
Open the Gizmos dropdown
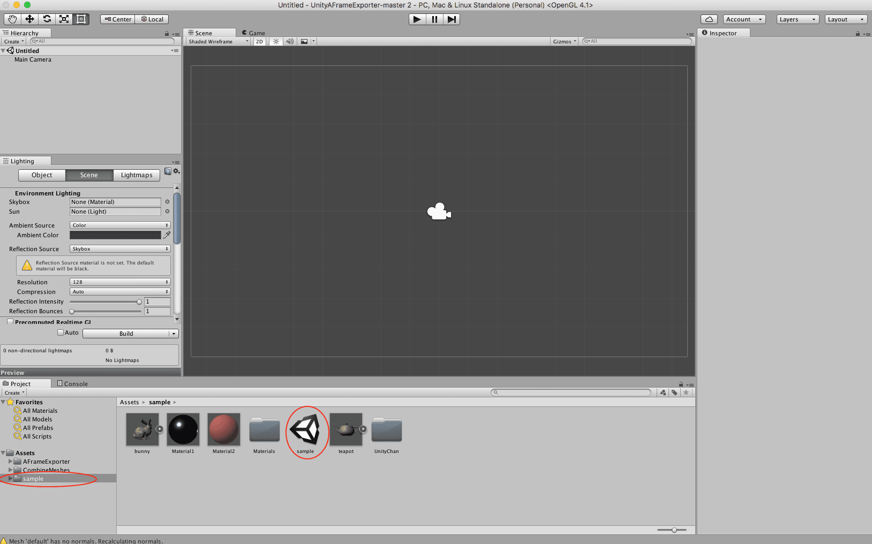click(x=565, y=41)
